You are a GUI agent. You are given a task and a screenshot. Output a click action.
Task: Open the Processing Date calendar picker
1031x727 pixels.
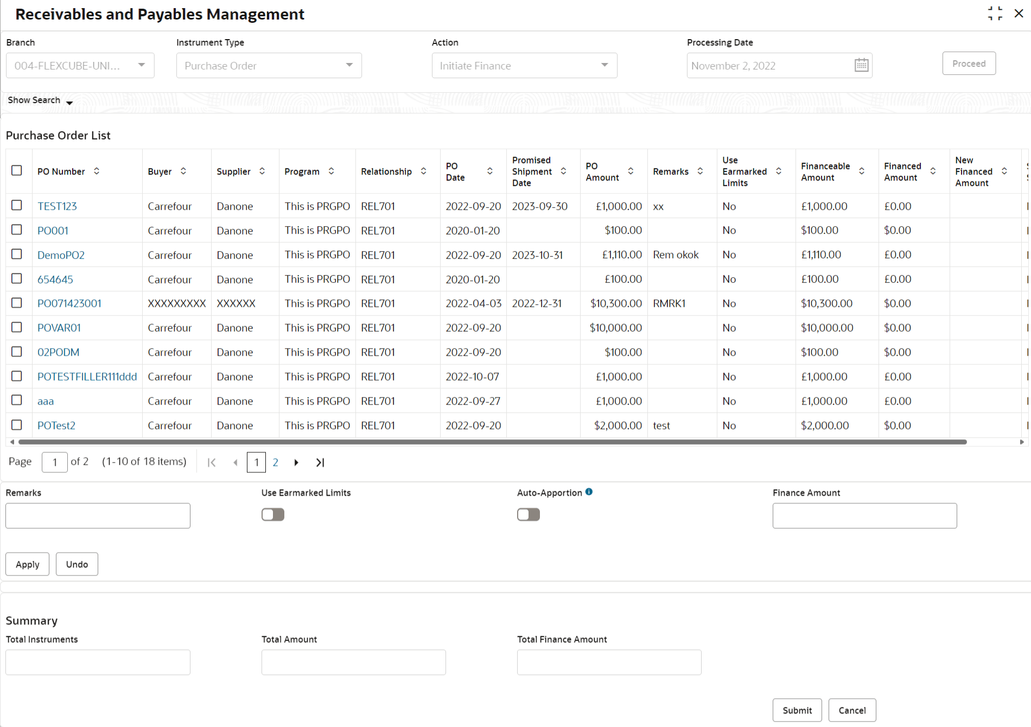861,65
